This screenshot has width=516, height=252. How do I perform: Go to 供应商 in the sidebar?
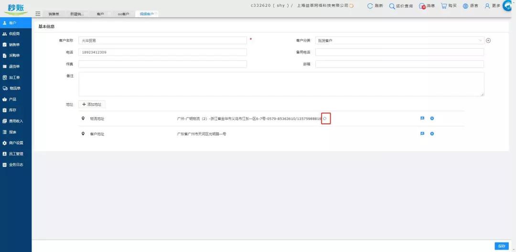(x=16, y=34)
